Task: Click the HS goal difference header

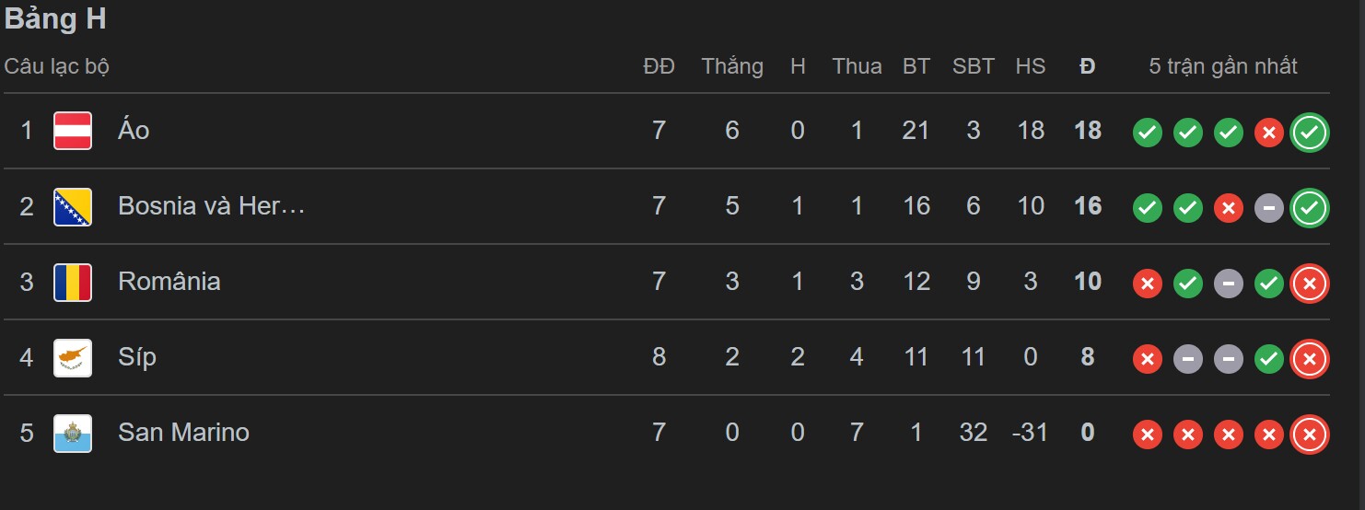Action: click(x=1031, y=66)
